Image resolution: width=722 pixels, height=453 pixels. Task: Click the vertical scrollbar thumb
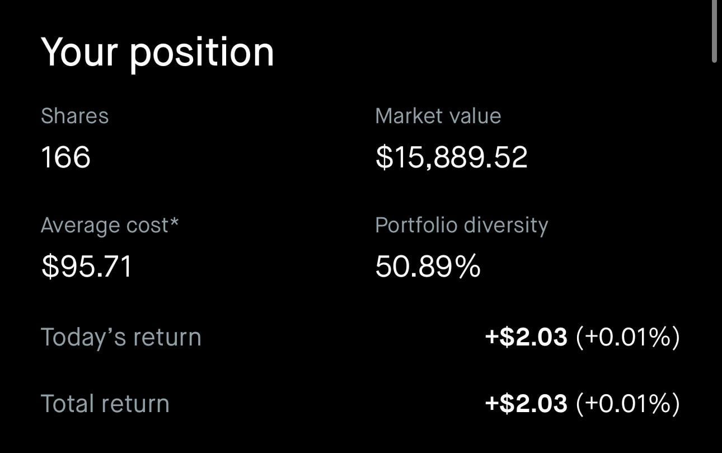tap(714, 31)
